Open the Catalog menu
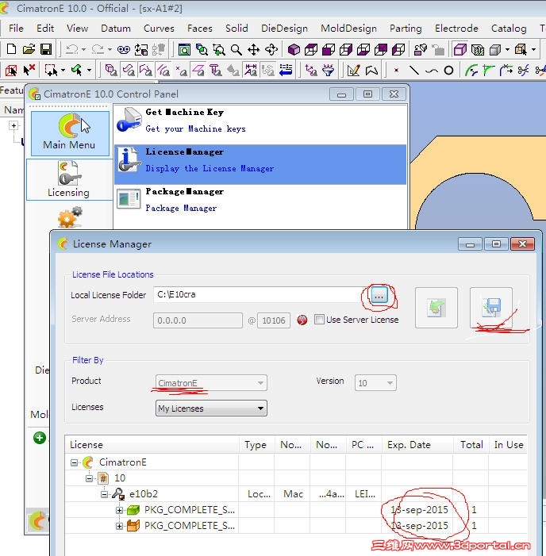Screen dimensions: 546x556 509,29
